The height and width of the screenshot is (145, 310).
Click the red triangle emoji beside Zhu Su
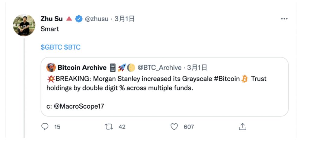click(69, 19)
